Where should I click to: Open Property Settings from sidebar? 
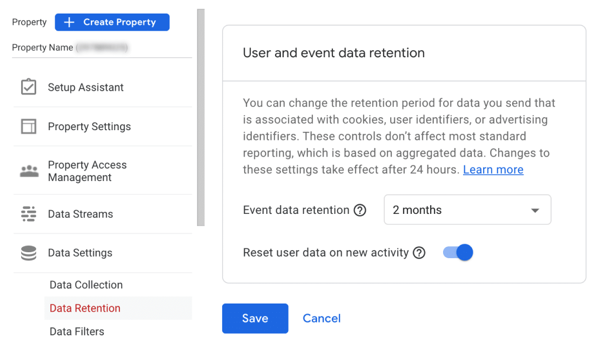pos(89,126)
